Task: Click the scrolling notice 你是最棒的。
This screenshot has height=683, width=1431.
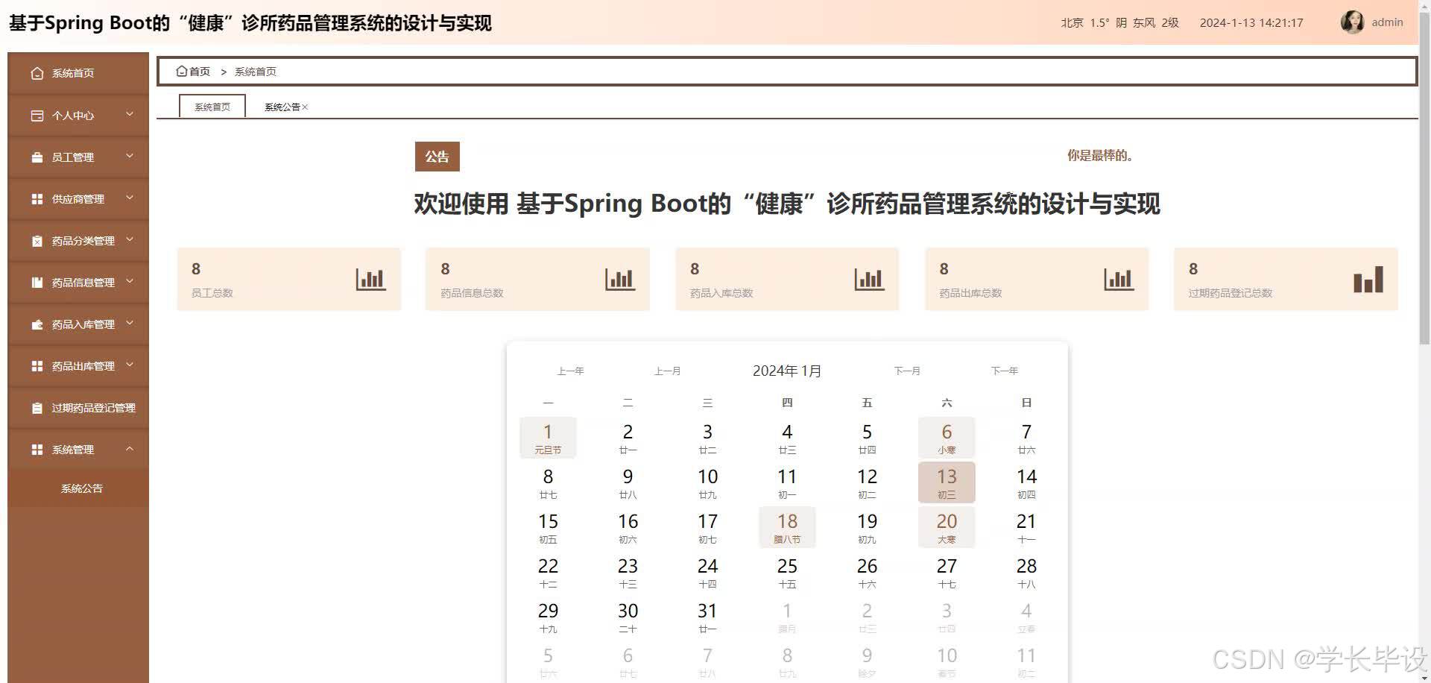Action: pos(1100,155)
